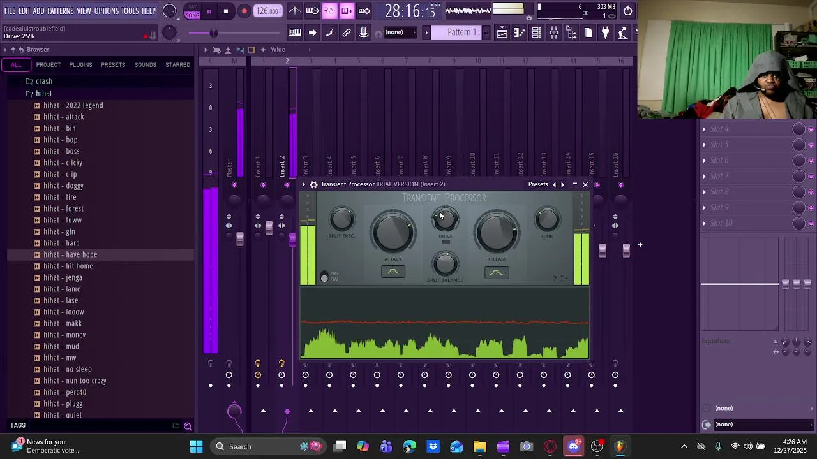Switch to the STARRED browser tab

(x=177, y=65)
